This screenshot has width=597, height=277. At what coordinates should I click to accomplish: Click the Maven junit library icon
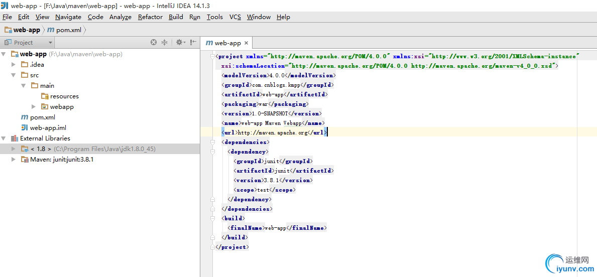coord(25,160)
